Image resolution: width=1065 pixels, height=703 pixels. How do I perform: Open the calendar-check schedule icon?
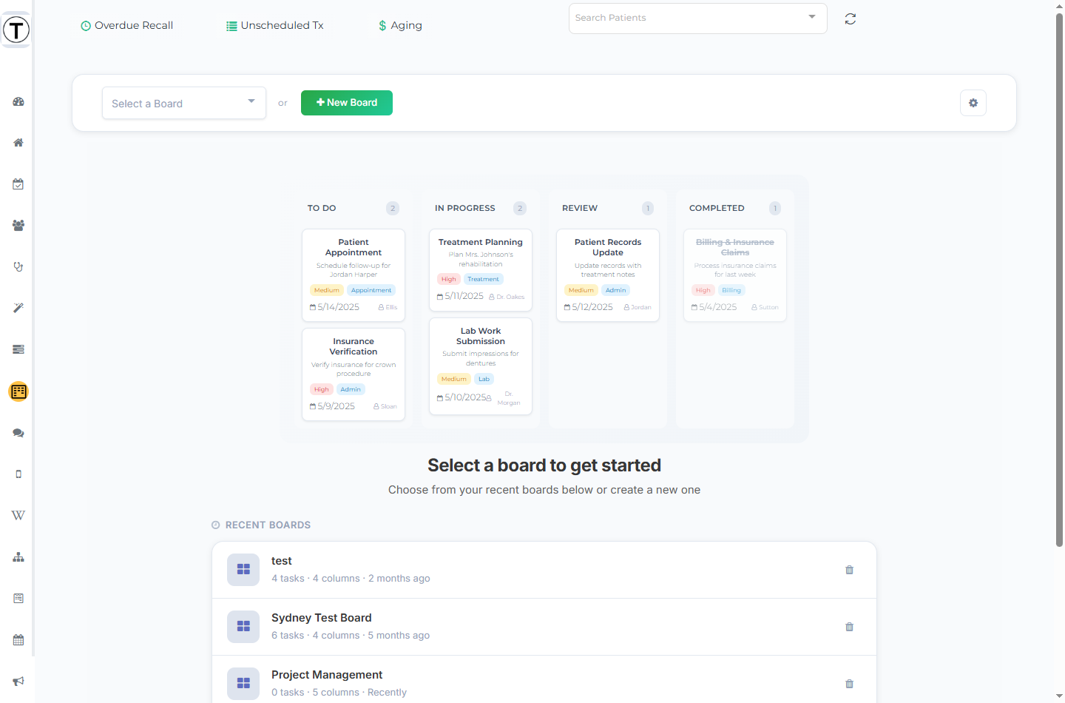click(18, 184)
